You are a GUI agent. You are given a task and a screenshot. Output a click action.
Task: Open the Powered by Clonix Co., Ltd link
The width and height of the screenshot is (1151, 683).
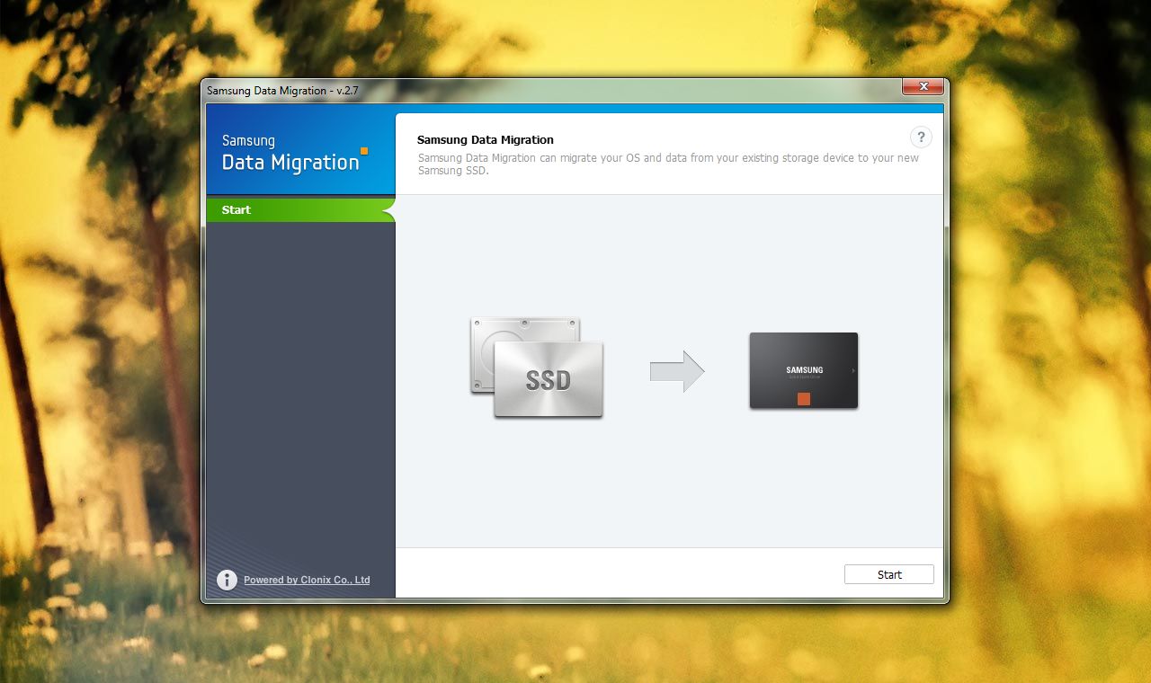(307, 580)
